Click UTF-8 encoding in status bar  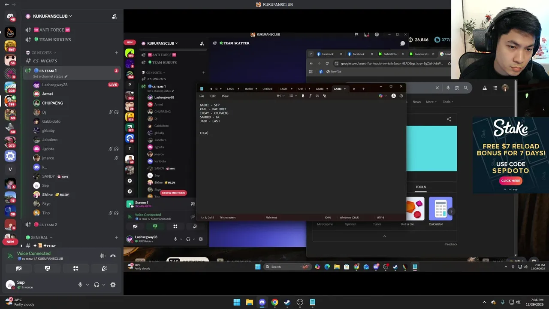[x=380, y=218]
